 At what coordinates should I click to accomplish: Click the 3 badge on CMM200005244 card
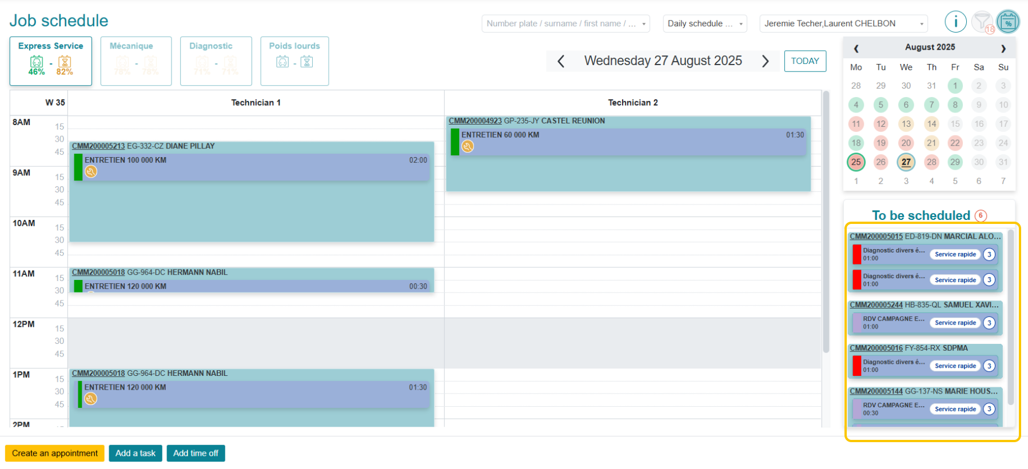tap(989, 323)
